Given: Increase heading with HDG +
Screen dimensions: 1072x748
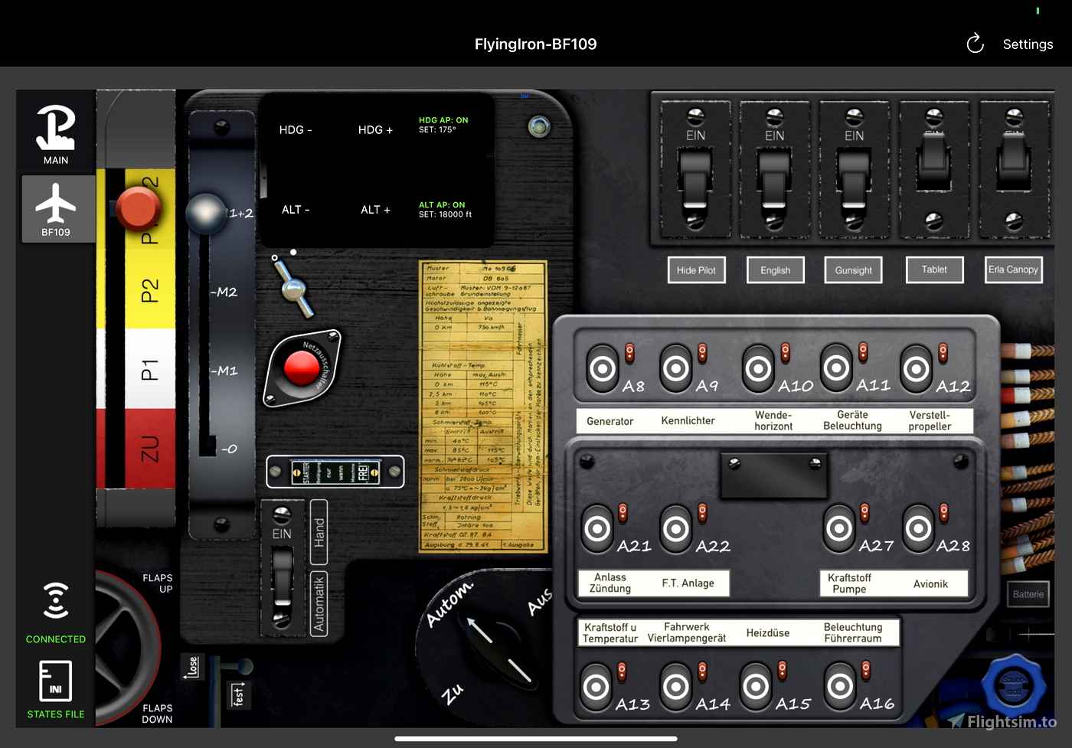Looking at the screenshot, I should pyautogui.click(x=375, y=130).
